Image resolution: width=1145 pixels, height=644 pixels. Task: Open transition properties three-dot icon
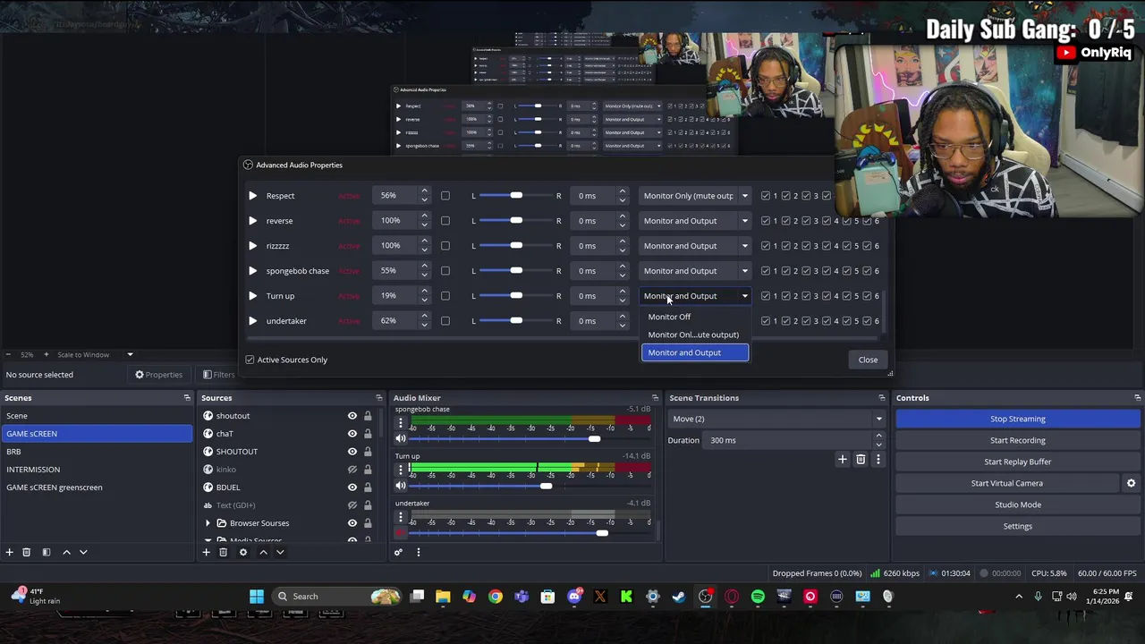(x=878, y=460)
